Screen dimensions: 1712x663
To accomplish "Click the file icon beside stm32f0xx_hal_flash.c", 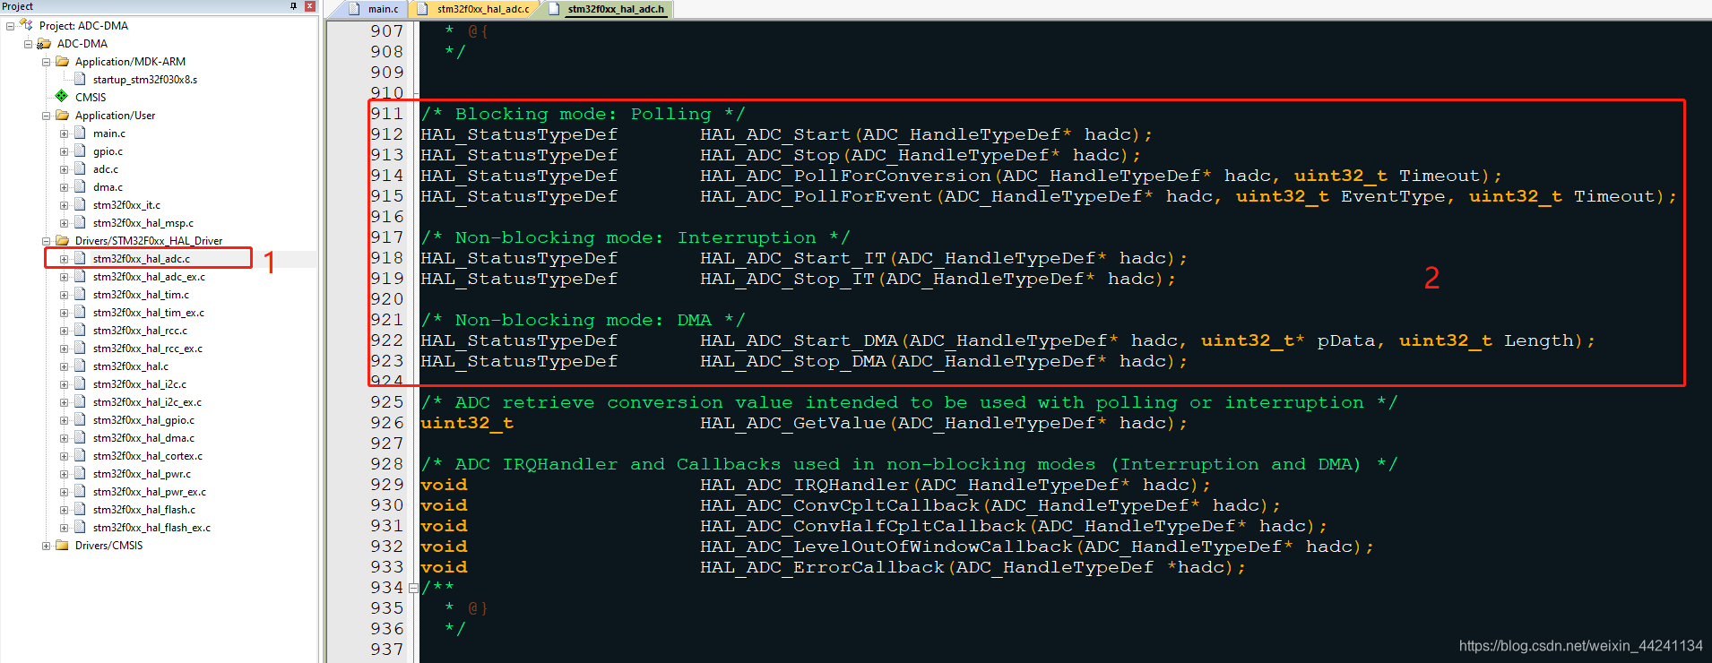I will pyautogui.click(x=80, y=509).
